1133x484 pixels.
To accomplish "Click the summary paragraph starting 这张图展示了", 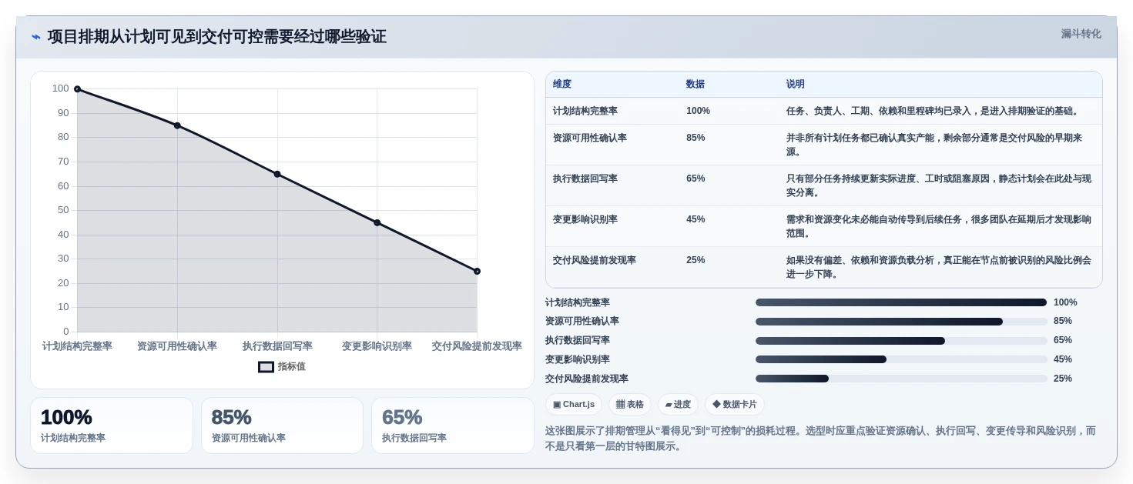I will (x=820, y=439).
